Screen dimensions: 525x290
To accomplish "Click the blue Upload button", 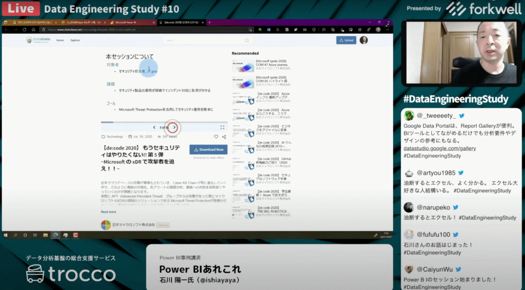I will pos(346,40).
